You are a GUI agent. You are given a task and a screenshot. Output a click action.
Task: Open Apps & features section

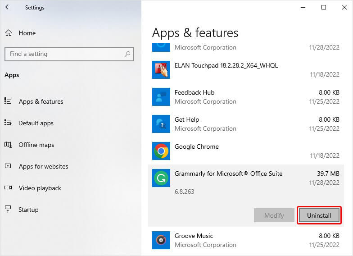(41, 102)
